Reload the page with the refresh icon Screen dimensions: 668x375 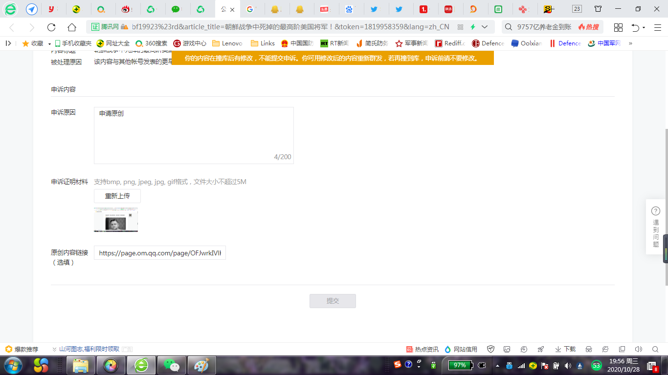(51, 27)
